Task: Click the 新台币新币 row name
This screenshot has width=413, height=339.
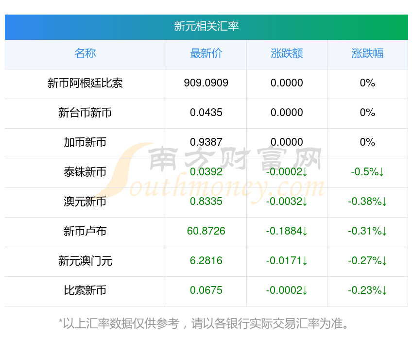Action: coord(85,113)
